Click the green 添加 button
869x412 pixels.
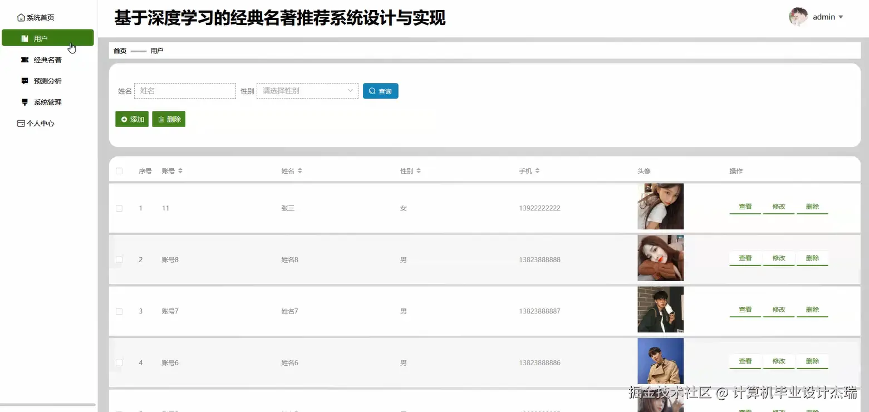pos(132,119)
